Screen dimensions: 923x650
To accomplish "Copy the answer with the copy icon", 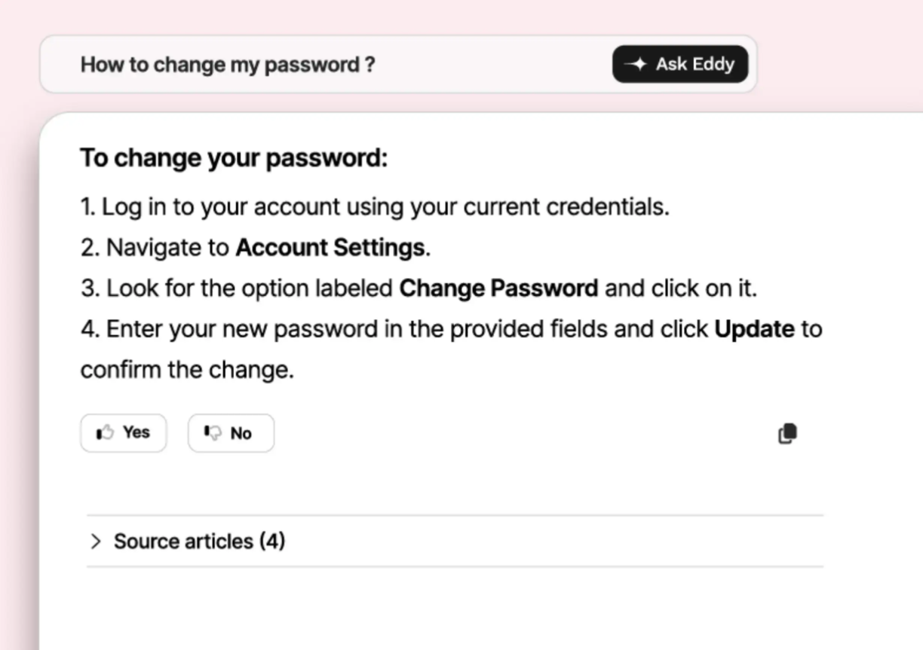I will pos(787,434).
